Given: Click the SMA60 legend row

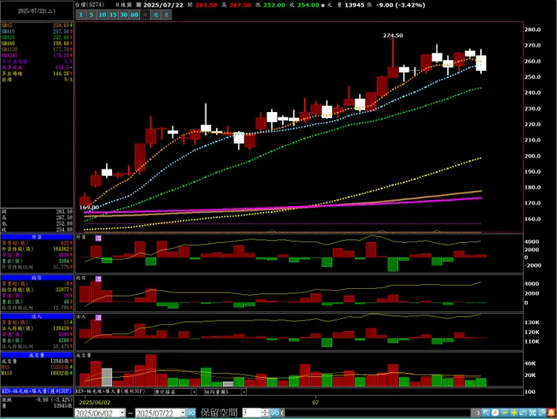Looking at the screenshot, I should [x=37, y=44].
